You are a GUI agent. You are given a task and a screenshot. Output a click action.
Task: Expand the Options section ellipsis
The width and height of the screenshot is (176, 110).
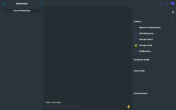(173, 21)
